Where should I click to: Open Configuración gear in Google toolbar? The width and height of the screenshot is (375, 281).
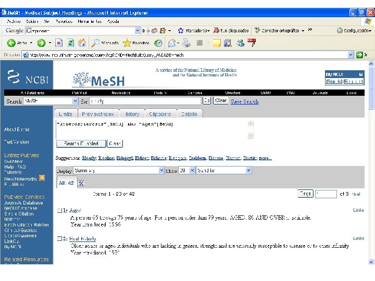(340, 31)
